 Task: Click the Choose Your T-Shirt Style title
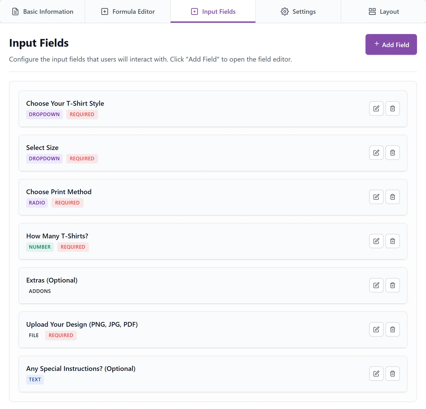coord(65,103)
